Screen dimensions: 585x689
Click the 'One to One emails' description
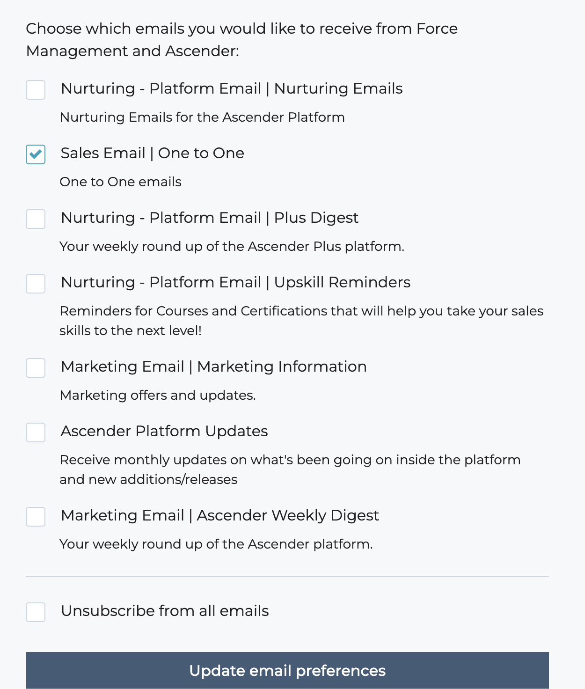tap(121, 182)
